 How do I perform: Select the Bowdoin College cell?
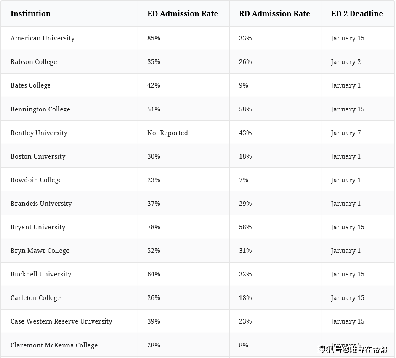click(36, 180)
